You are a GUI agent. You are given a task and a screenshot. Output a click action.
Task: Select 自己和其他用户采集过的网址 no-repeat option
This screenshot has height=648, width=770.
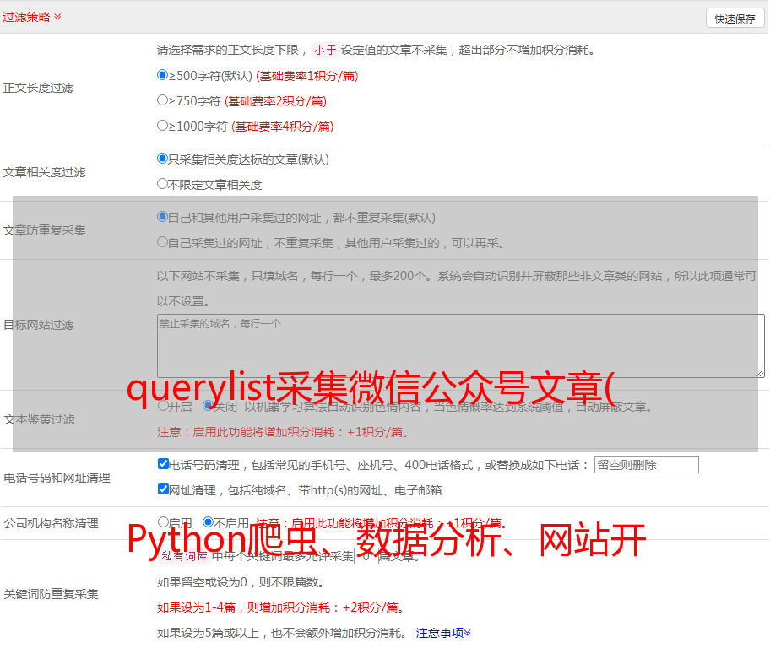[162, 217]
